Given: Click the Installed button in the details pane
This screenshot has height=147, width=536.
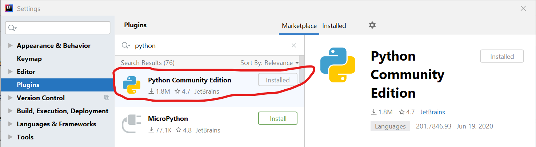Looking at the screenshot, I should tap(502, 57).
